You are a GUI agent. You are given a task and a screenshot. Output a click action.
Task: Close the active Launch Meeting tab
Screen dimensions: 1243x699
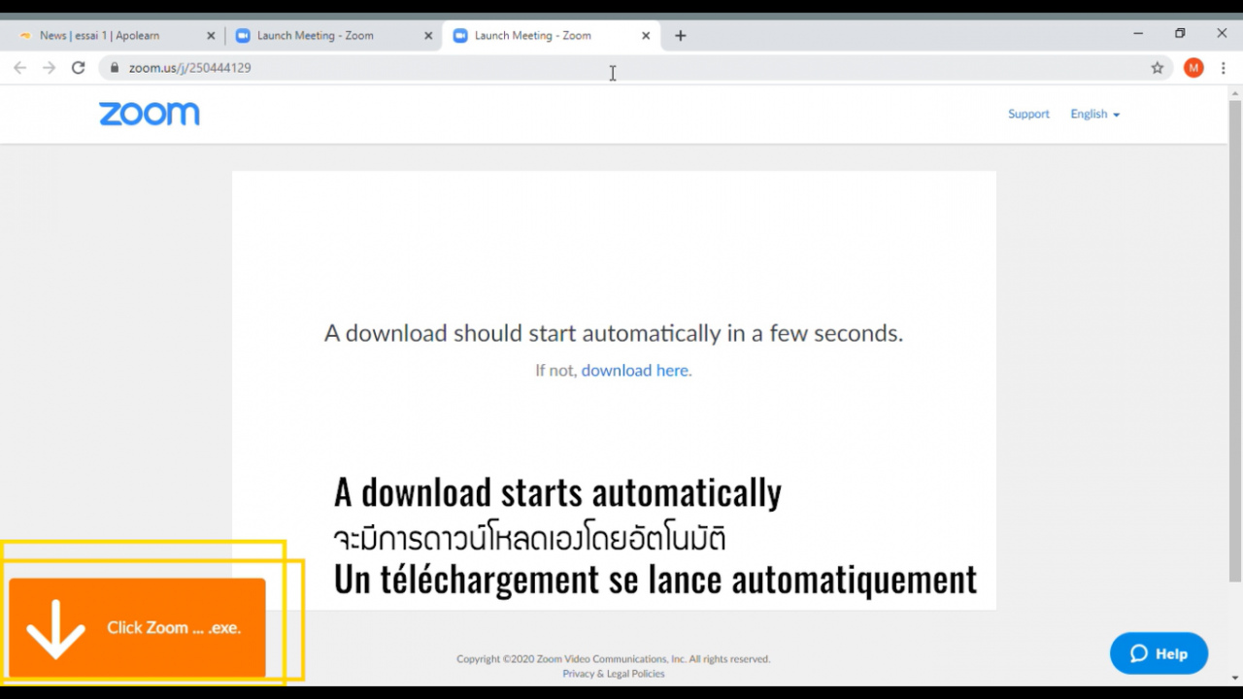(646, 36)
